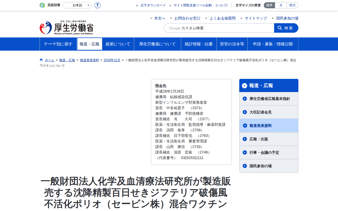Open 申請・募集・情報公開 menu
Image resolution: width=338 pixels, height=211 pixels.
pos(273,44)
